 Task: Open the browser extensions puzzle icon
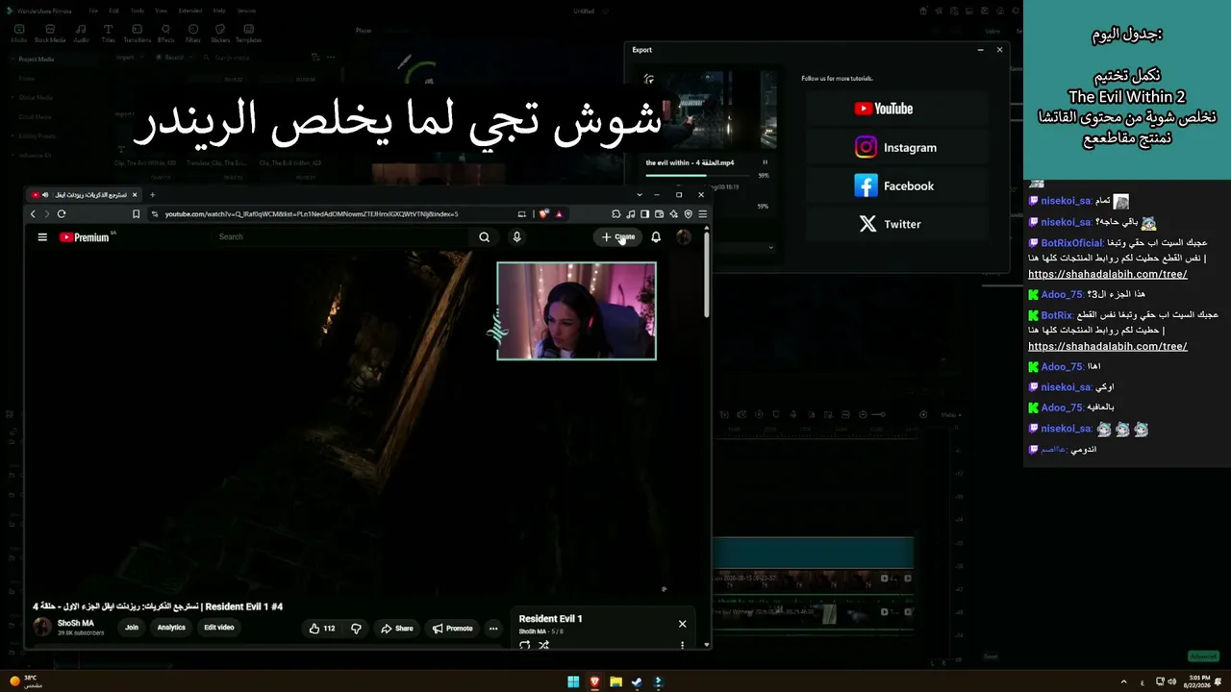coord(616,214)
